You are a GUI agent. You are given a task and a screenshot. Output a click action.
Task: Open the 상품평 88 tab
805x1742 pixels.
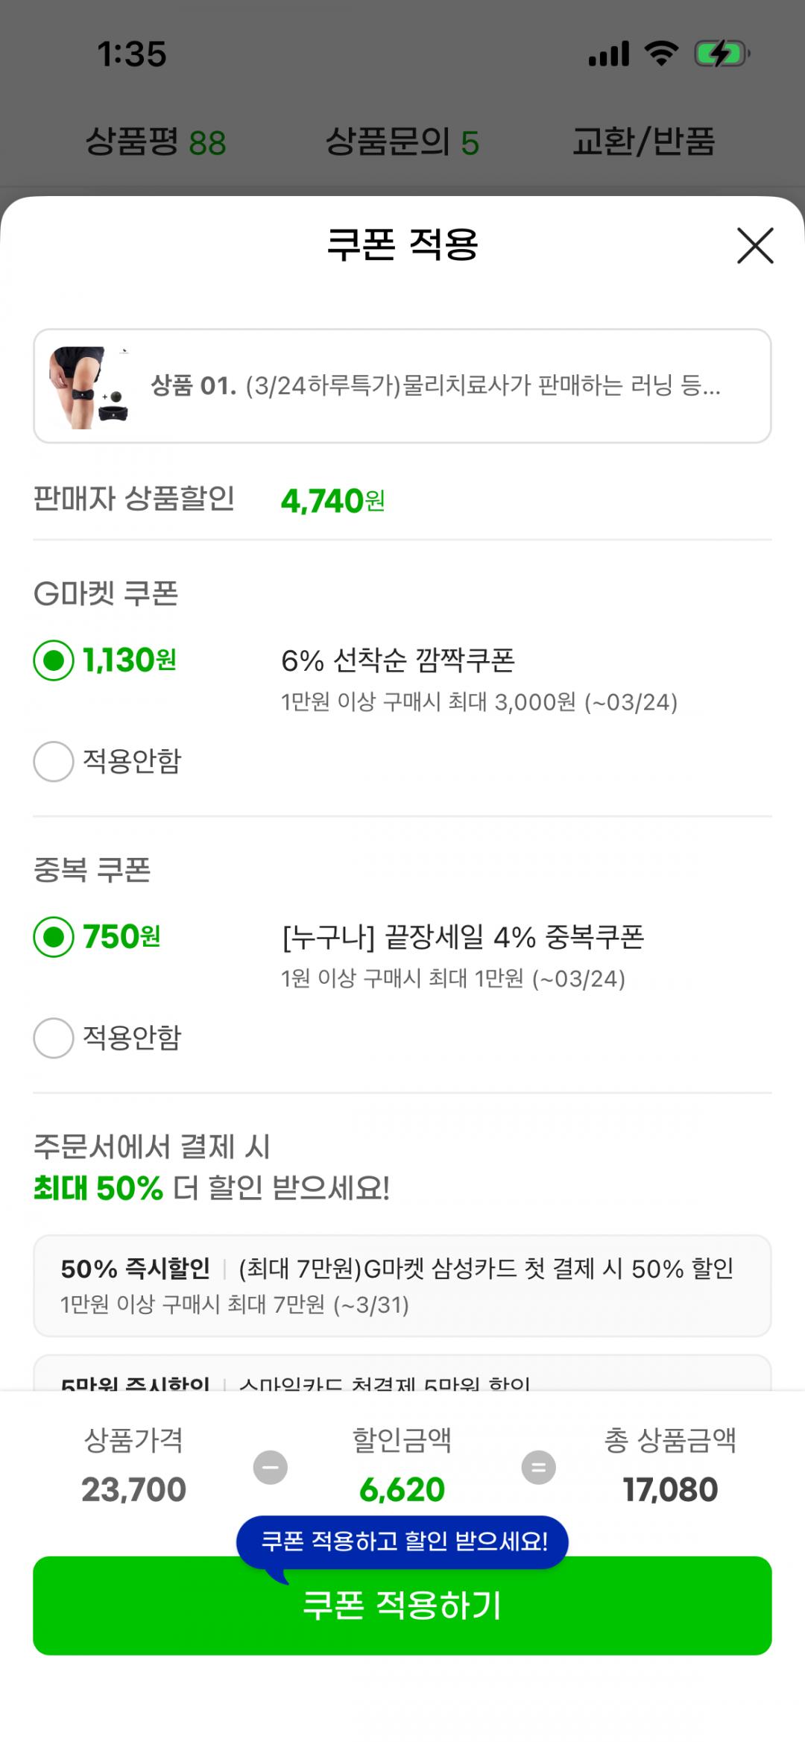(x=156, y=142)
